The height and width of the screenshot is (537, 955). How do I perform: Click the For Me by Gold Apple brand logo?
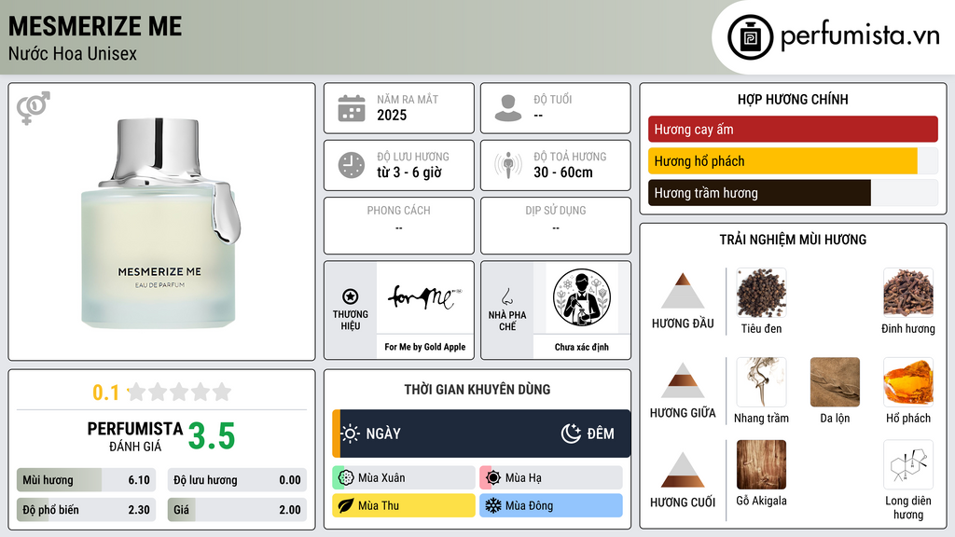(425, 297)
